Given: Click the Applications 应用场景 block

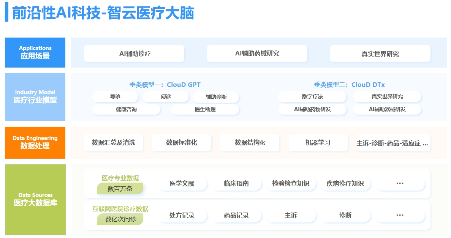Looking at the screenshot, I should click(x=35, y=52).
